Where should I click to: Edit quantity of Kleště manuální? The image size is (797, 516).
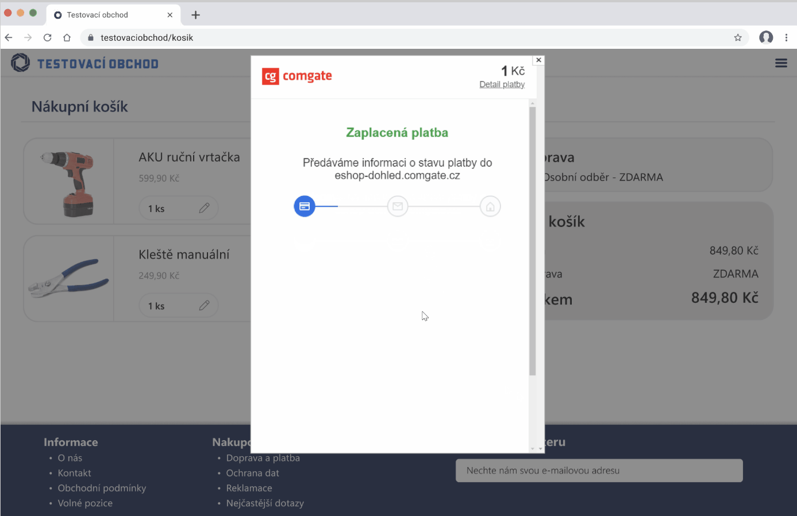click(x=204, y=306)
